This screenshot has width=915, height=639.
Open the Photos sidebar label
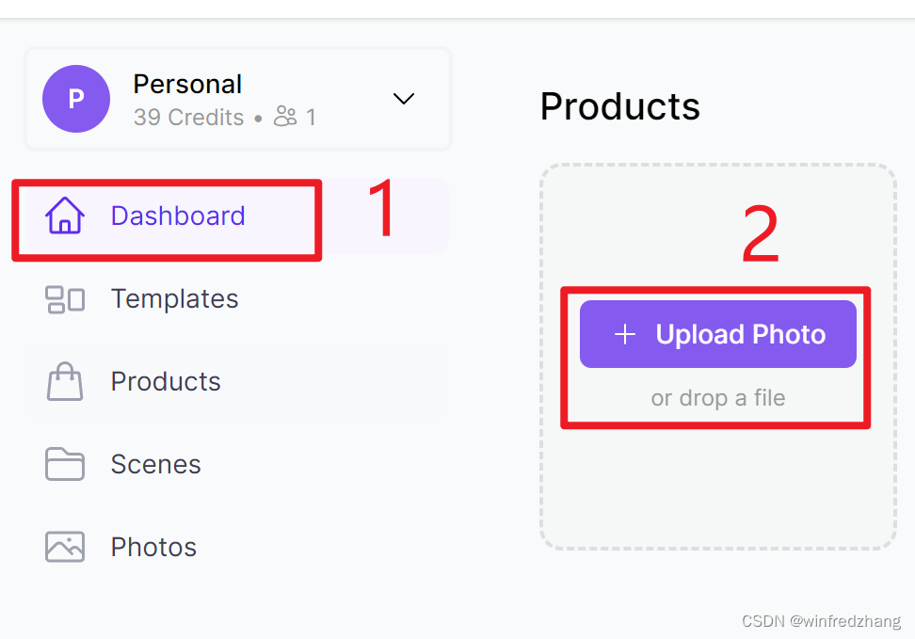coord(153,548)
